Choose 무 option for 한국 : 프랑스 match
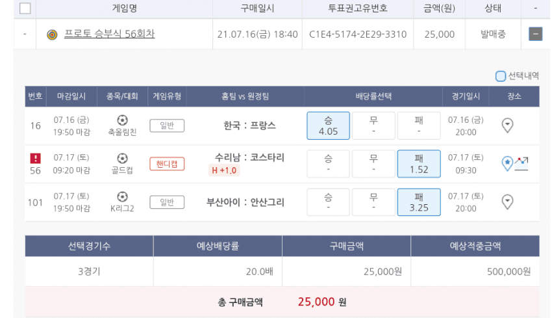 click(373, 126)
